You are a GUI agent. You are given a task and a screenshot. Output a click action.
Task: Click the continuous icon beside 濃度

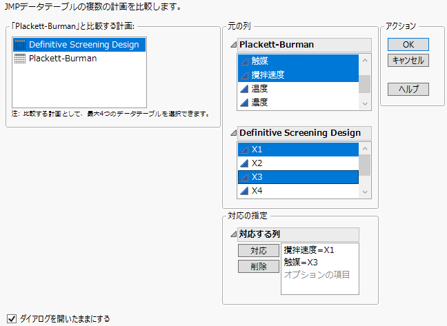point(244,102)
